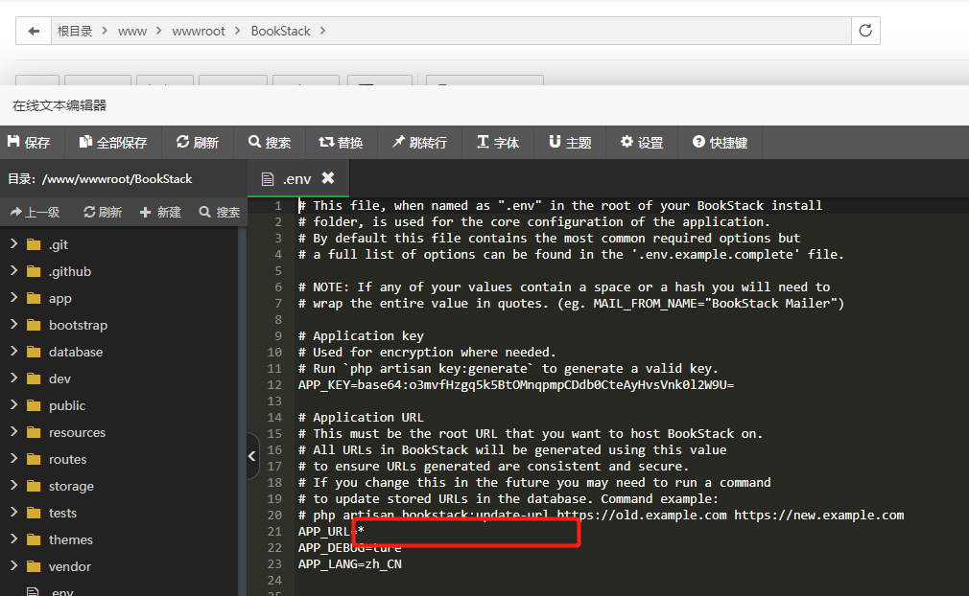
Task: Click www in the breadcrumb path
Action: 132,31
